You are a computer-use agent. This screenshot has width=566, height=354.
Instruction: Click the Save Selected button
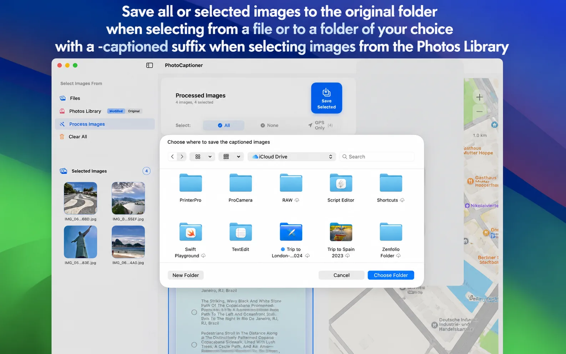point(327,98)
